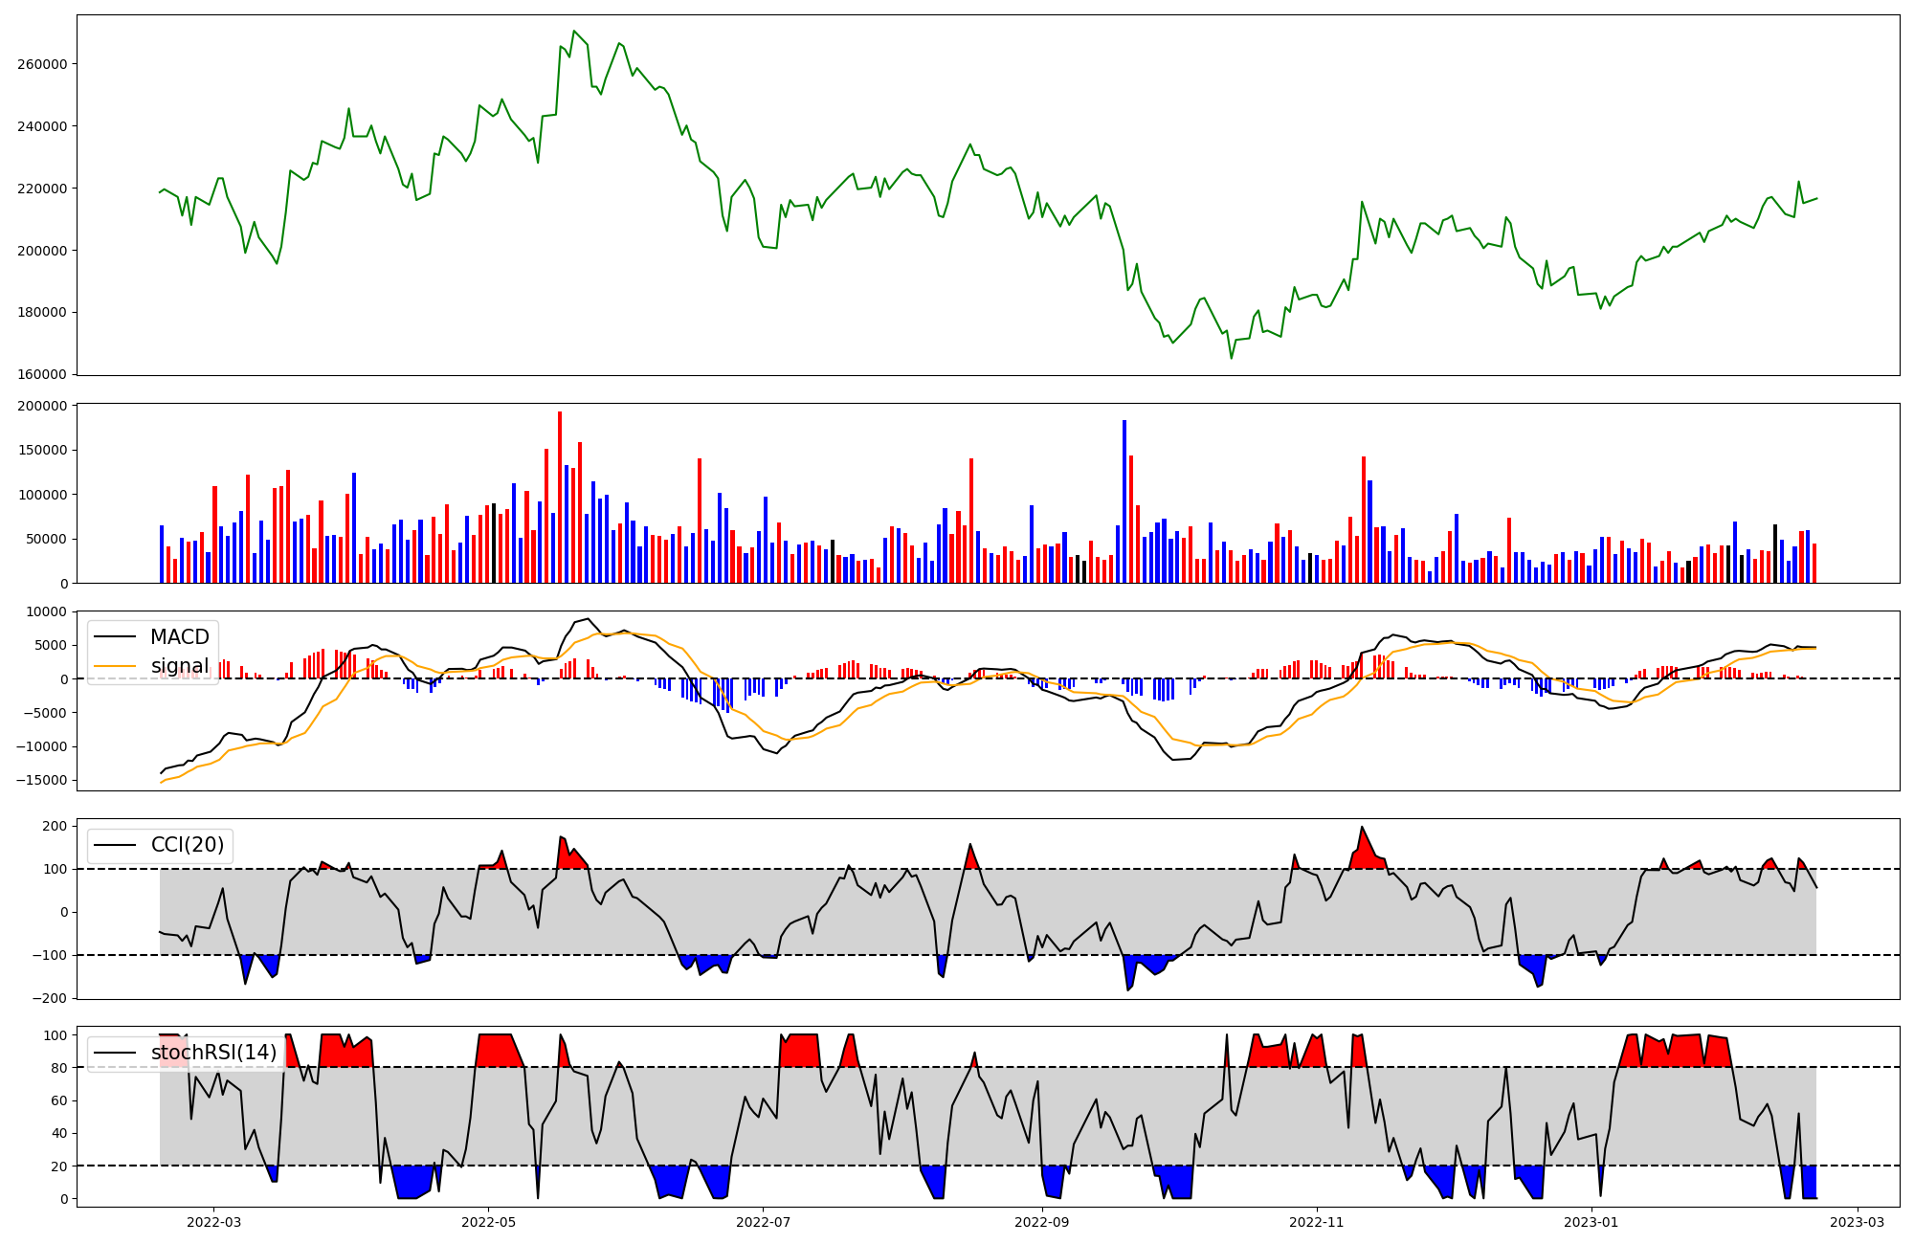Click the highest peak of green price line
The width and height of the screenshot is (1914, 1244).
pyautogui.click(x=573, y=32)
